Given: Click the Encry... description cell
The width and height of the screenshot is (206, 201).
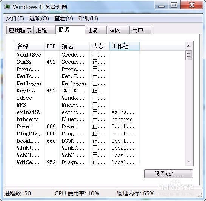Looking at the screenshot, I should tap(73, 105).
